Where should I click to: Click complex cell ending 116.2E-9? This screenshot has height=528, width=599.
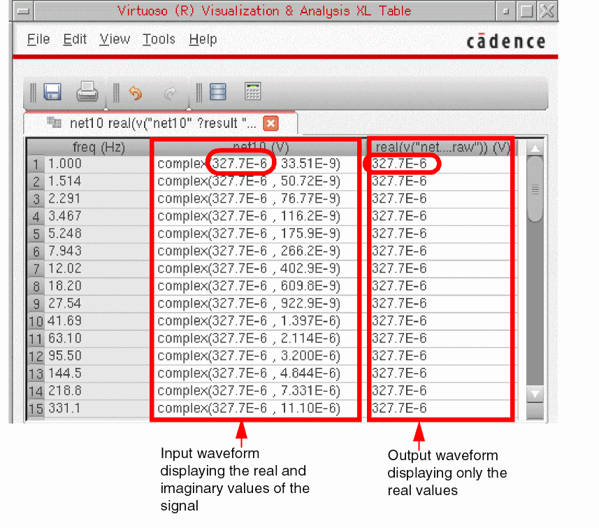(258, 216)
